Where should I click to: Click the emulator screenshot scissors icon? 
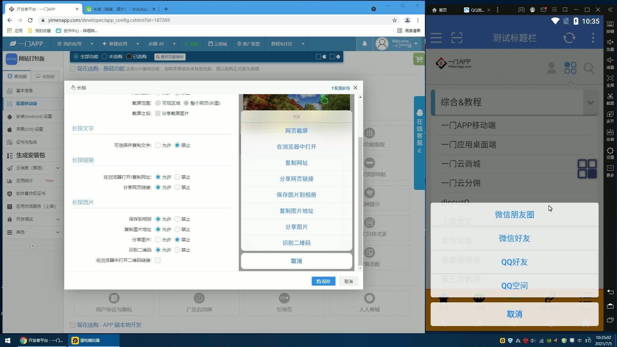[610, 96]
